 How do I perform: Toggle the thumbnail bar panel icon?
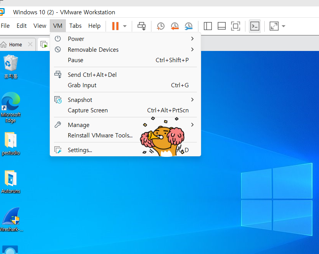tap(222, 26)
